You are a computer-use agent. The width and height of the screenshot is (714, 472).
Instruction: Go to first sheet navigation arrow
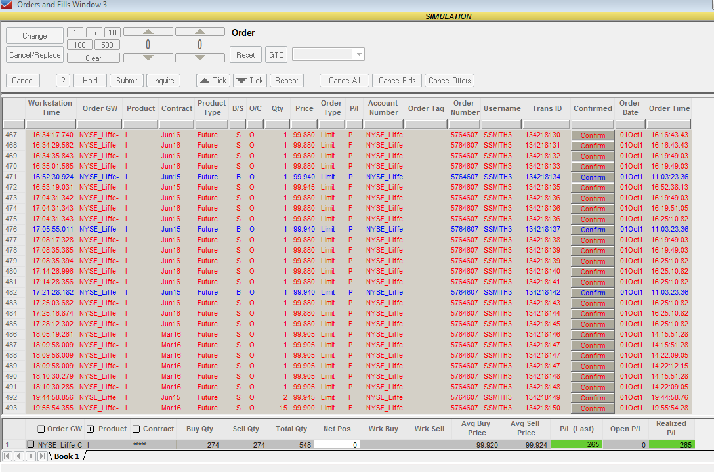7,456
